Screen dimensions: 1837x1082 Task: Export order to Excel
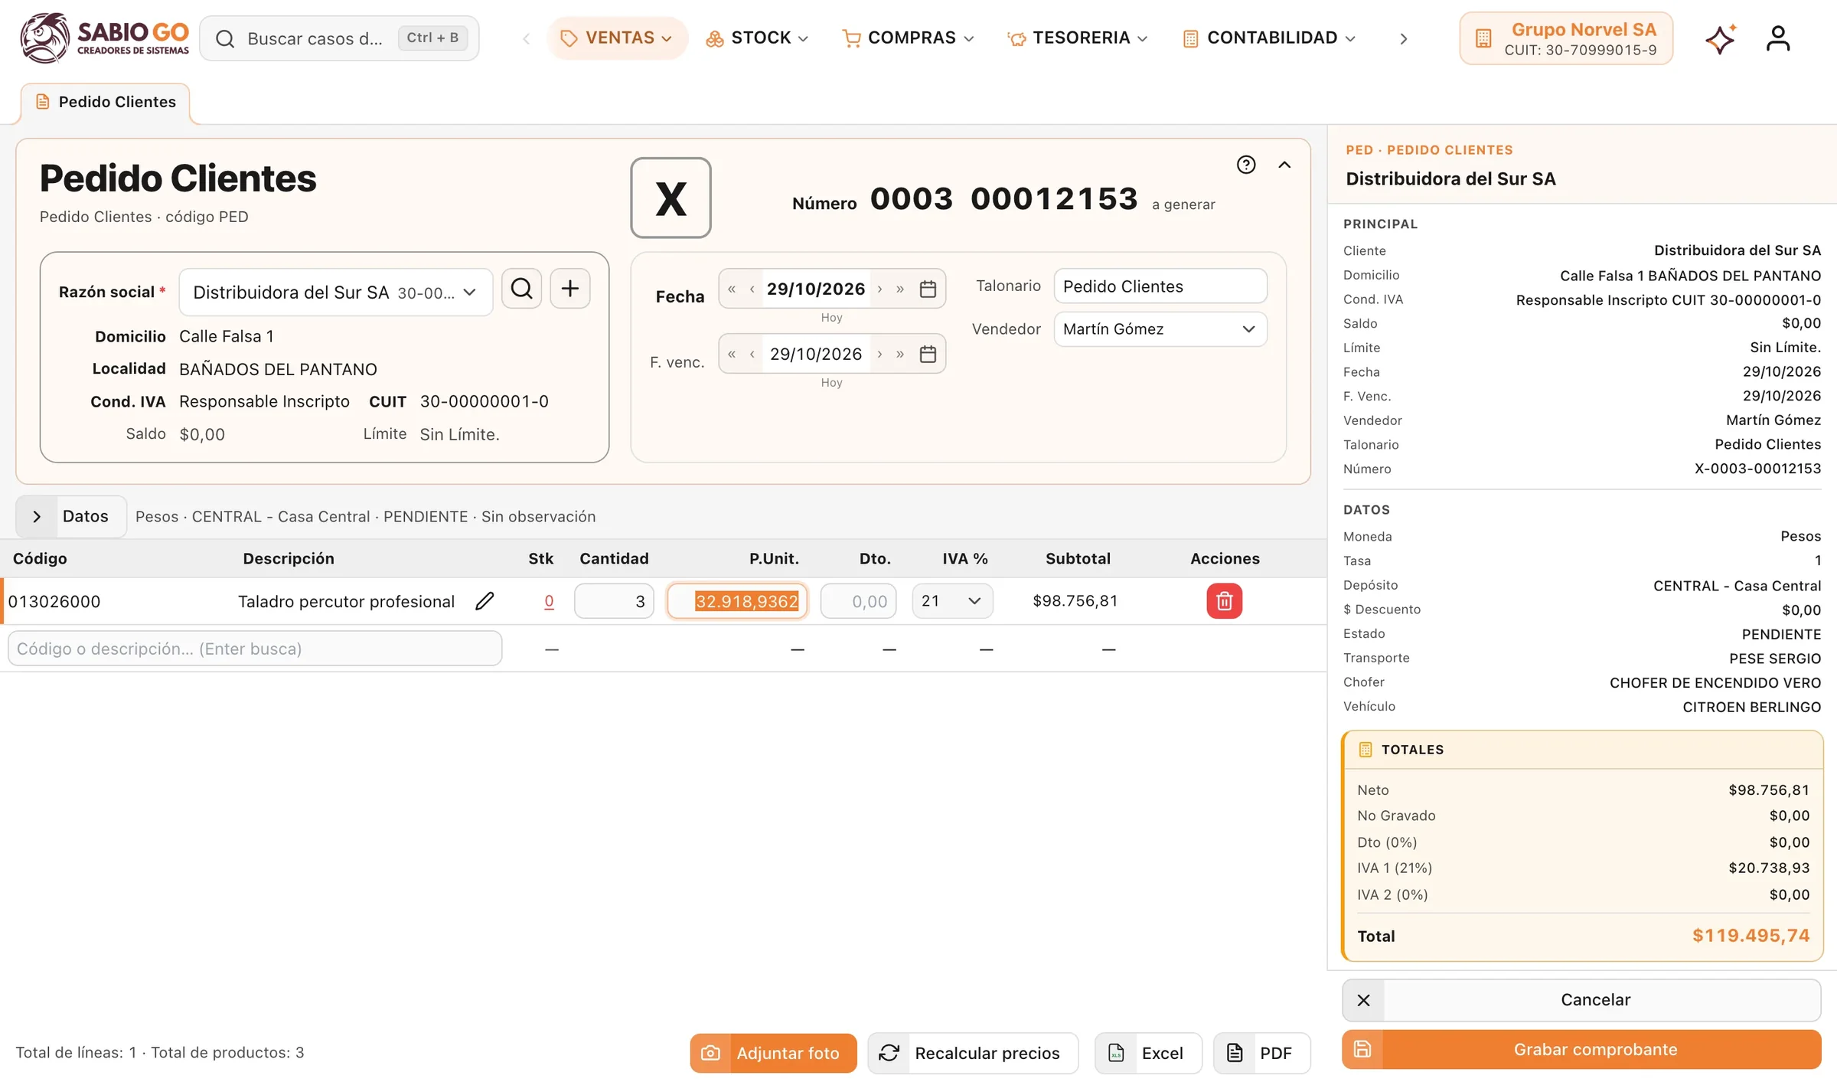point(1148,1054)
